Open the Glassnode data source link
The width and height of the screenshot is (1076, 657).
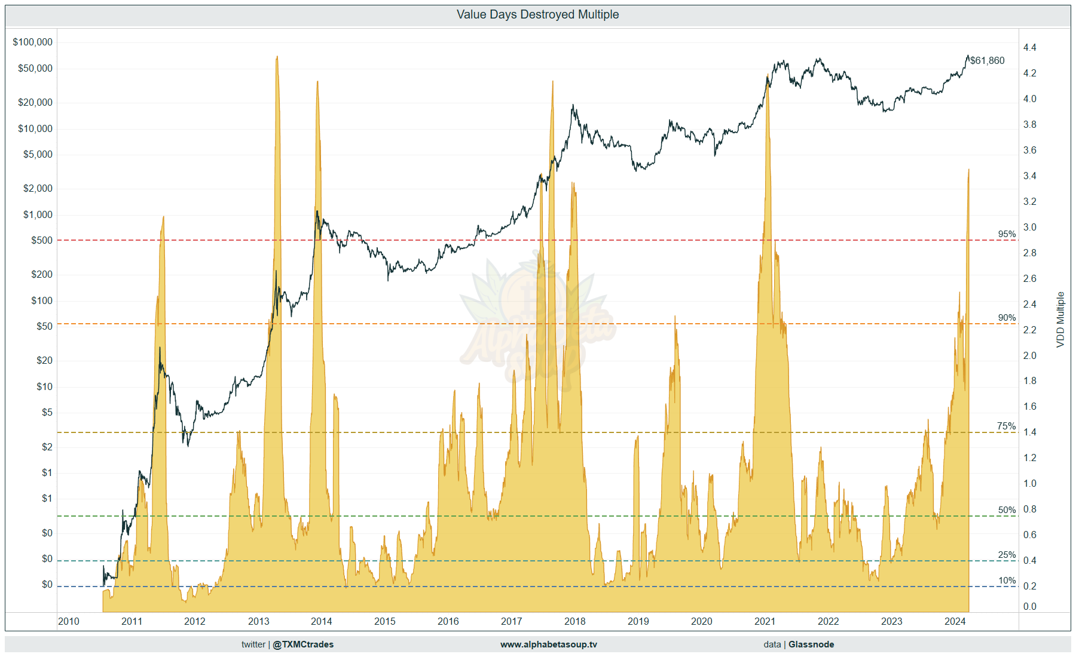pos(811,644)
